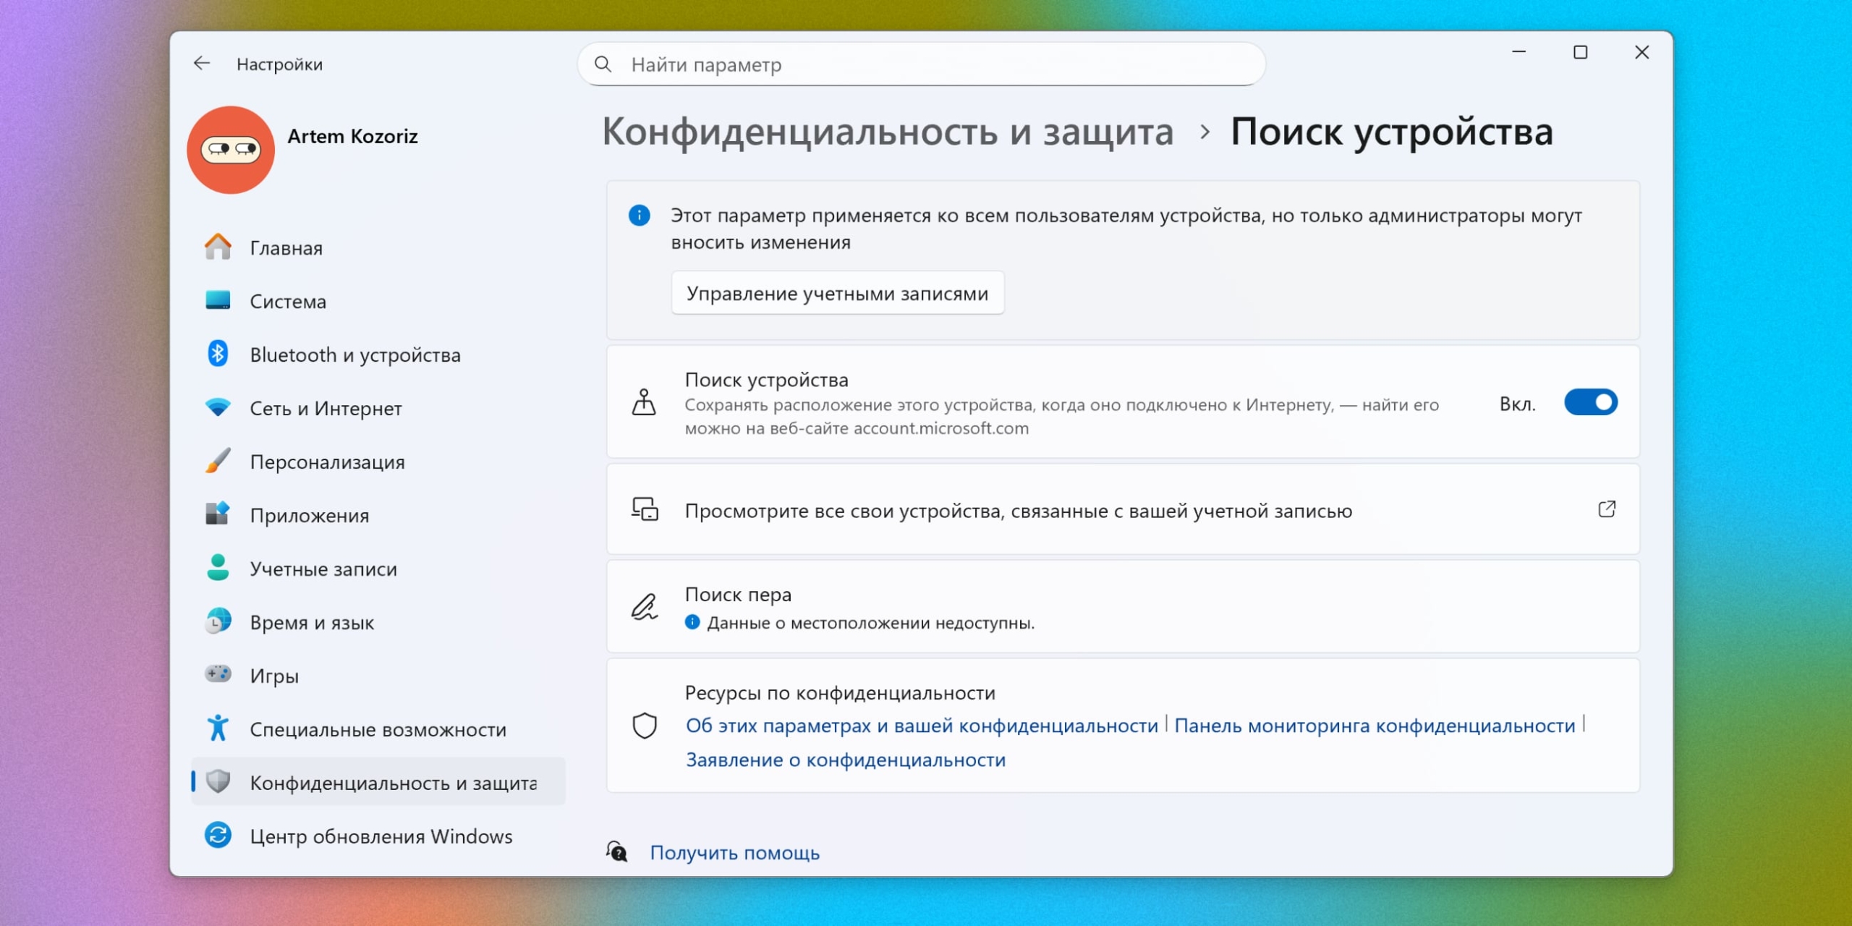Open Центр обновления Windows icon
This screenshot has width=1852, height=926.
pyautogui.click(x=219, y=836)
